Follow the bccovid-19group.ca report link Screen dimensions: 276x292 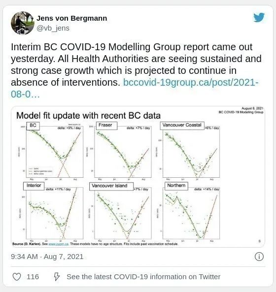pyautogui.click(x=135, y=88)
